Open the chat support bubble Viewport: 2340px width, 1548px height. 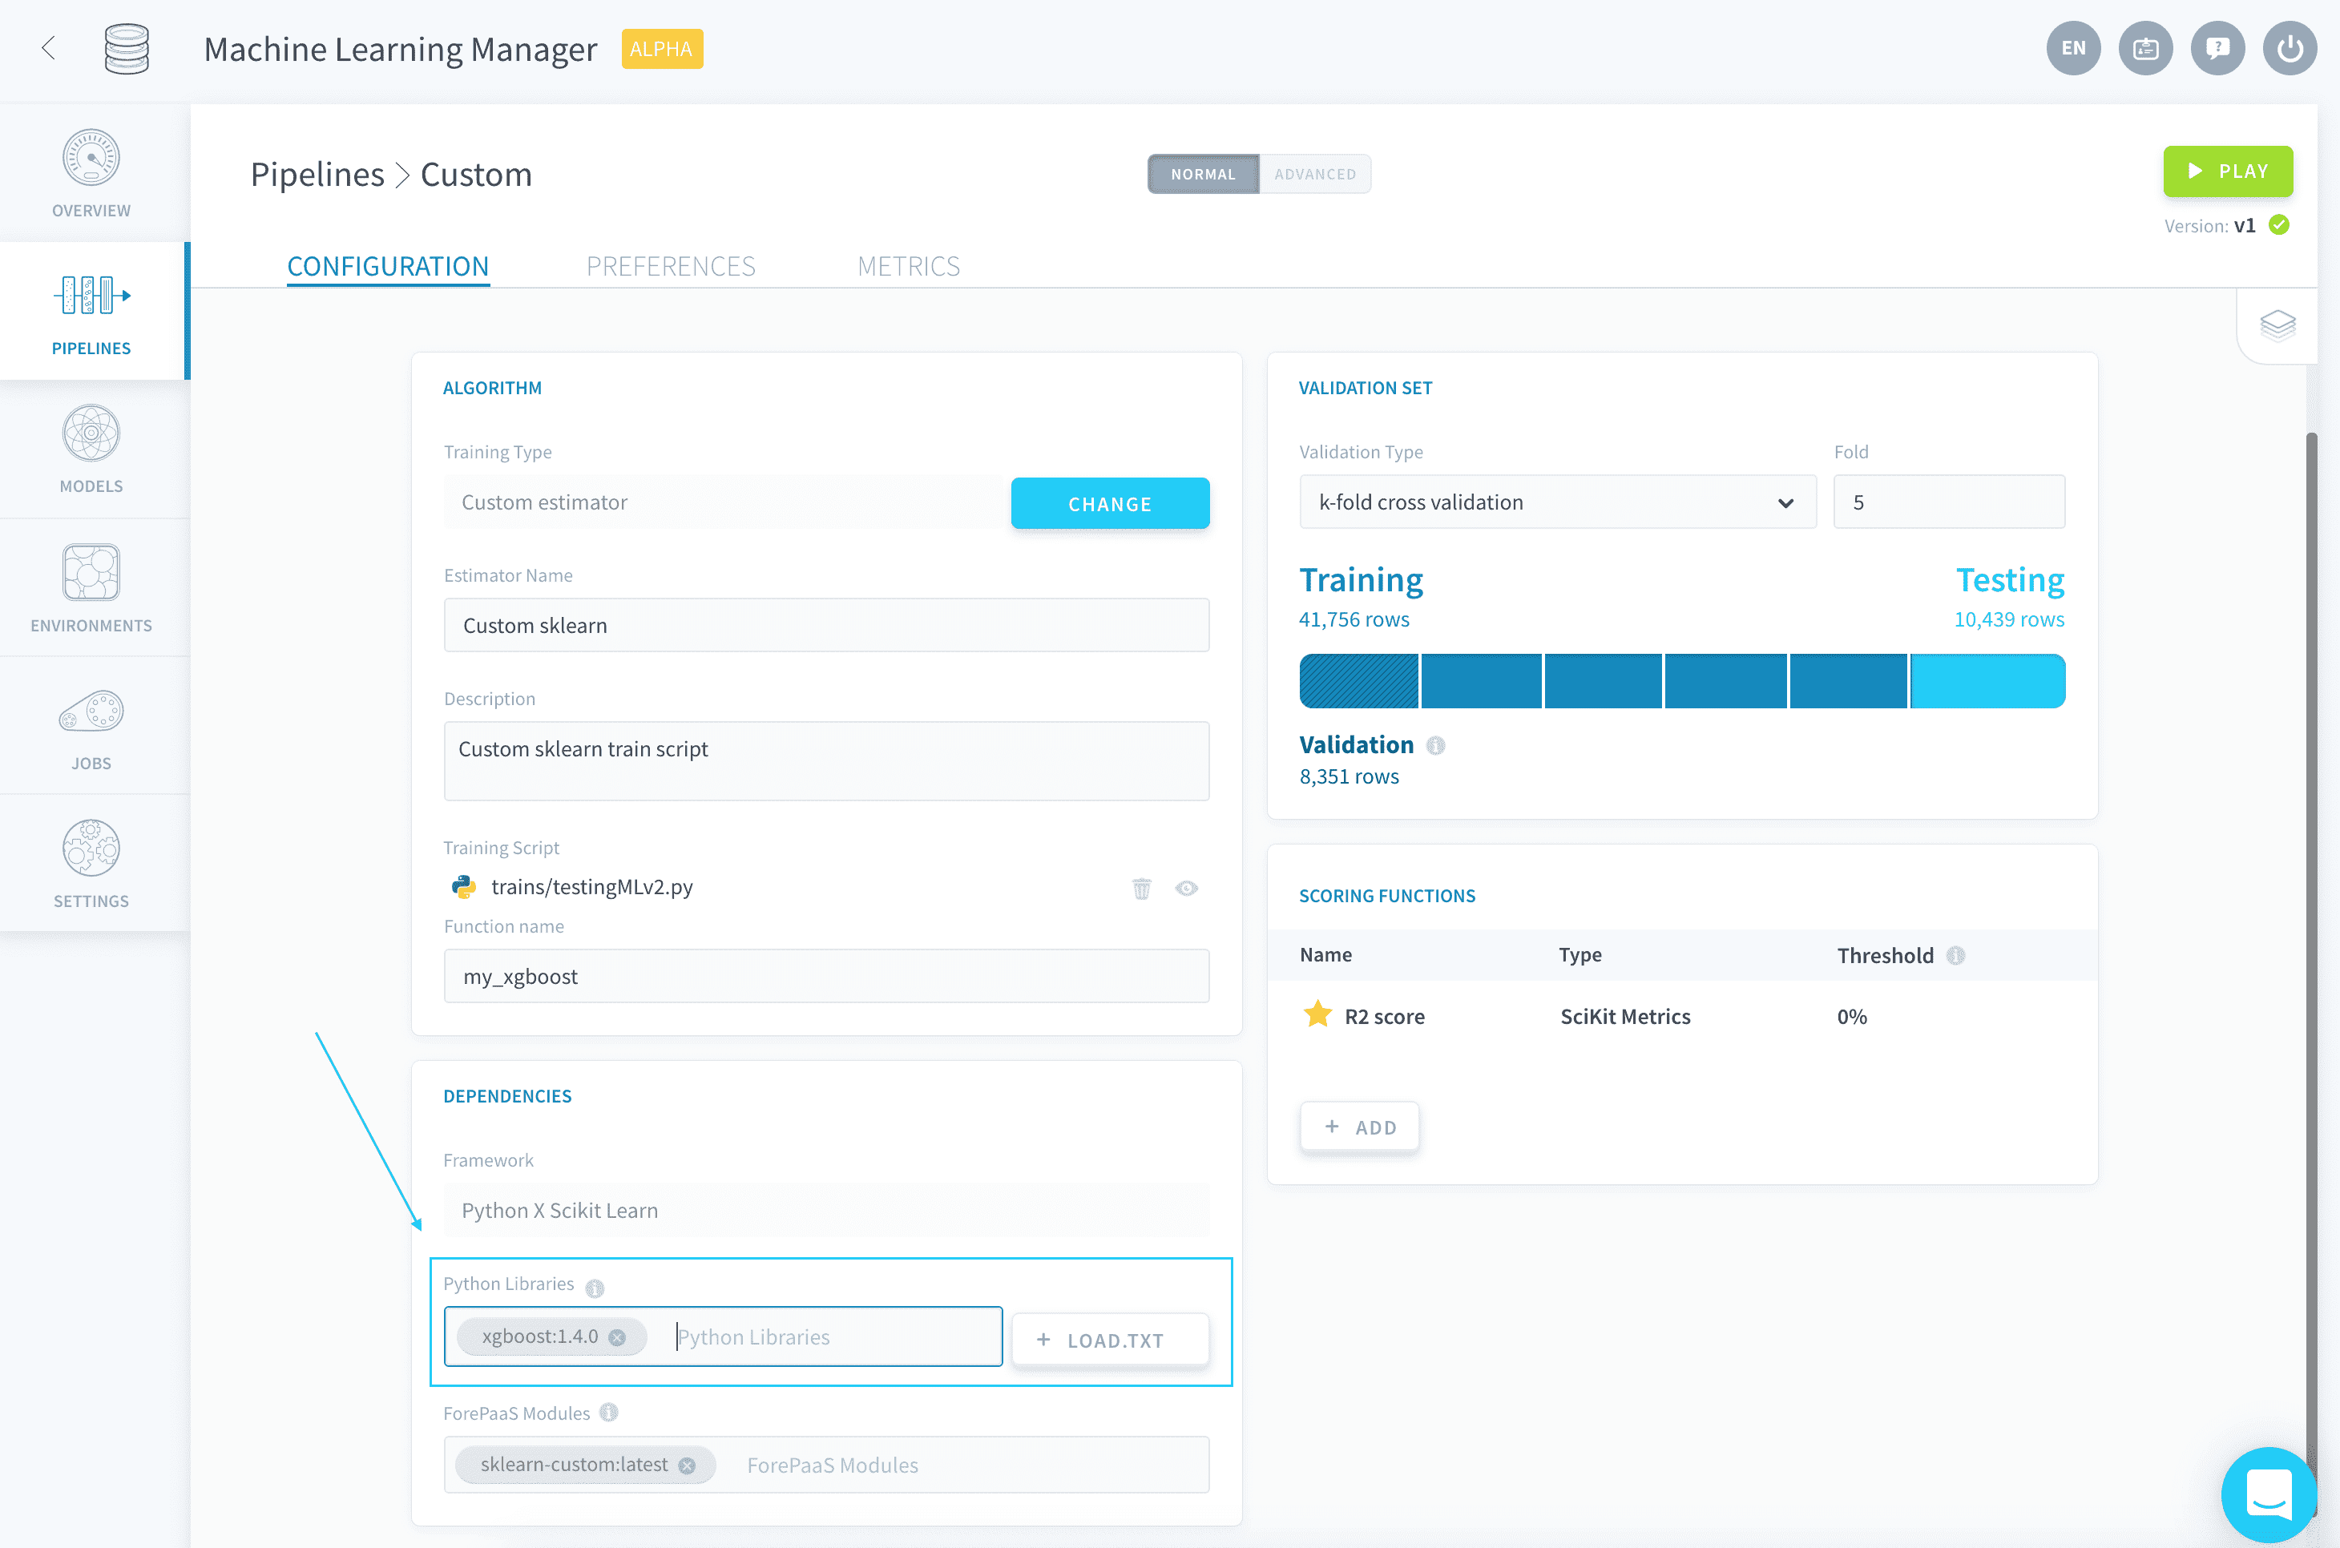click(2268, 1493)
